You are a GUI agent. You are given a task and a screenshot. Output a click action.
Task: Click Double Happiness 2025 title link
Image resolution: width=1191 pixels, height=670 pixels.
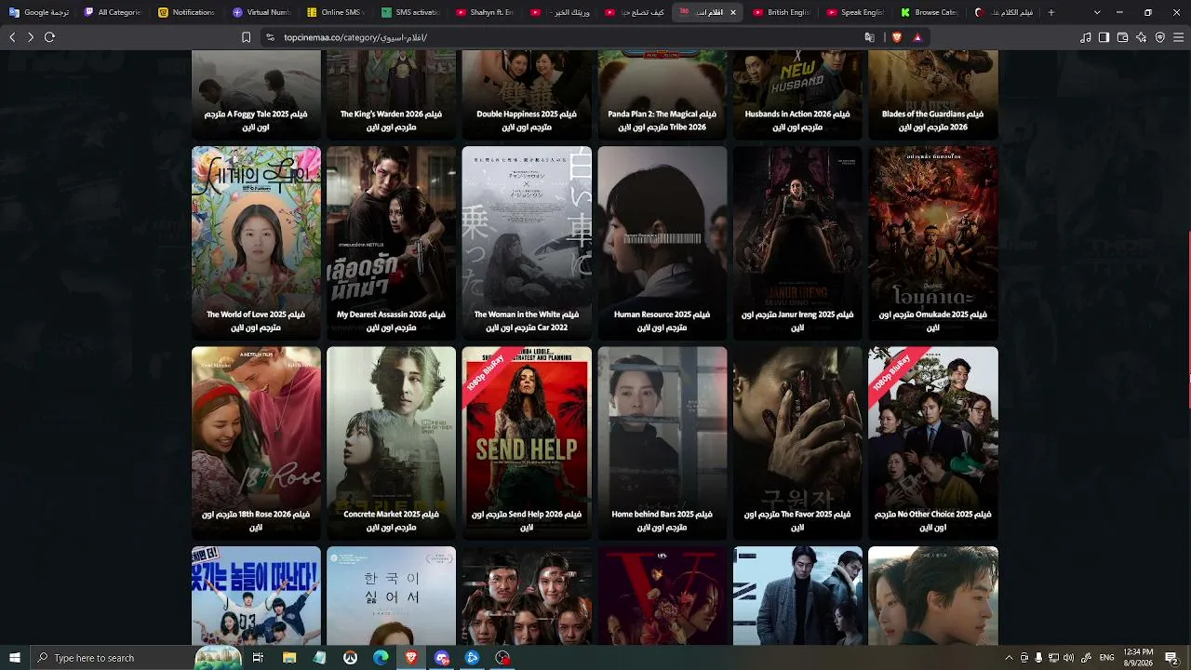pos(527,120)
